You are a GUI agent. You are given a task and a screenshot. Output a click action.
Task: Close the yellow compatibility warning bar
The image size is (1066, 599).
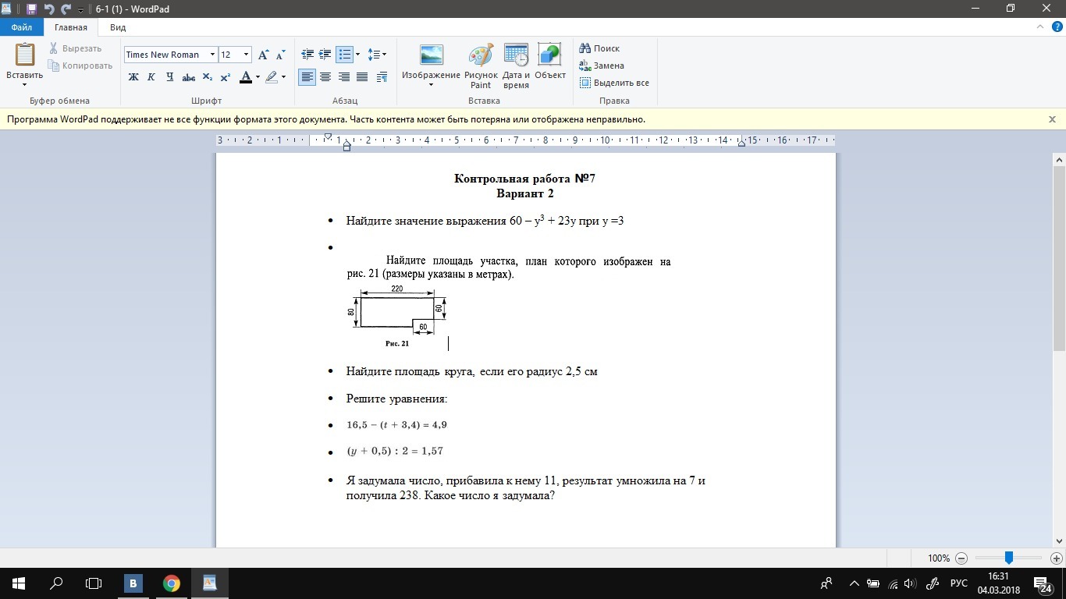tap(1052, 119)
